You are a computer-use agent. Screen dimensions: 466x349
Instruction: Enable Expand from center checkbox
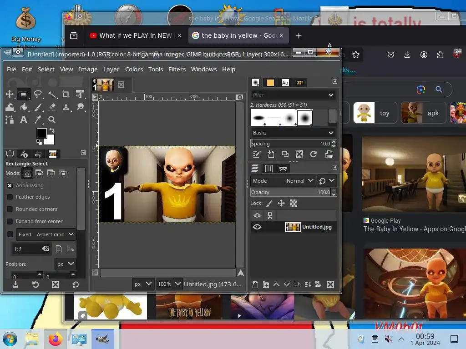coord(10,221)
